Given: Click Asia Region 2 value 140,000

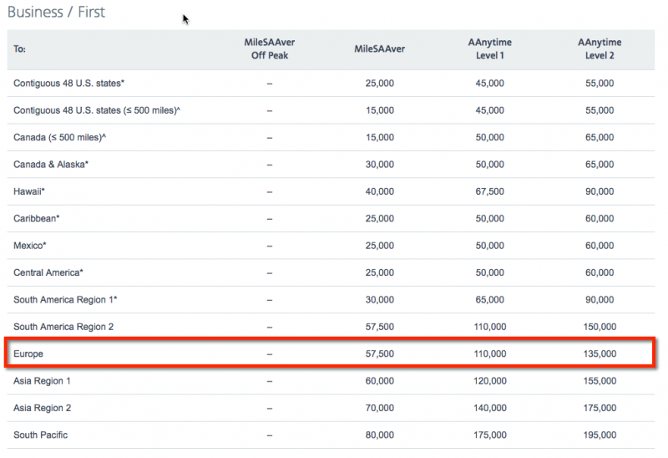Looking at the screenshot, I should click(490, 408).
